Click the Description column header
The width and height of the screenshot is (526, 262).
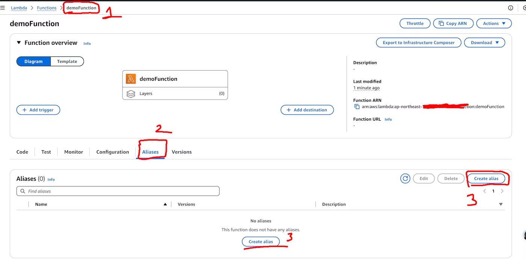tap(334, 204)
